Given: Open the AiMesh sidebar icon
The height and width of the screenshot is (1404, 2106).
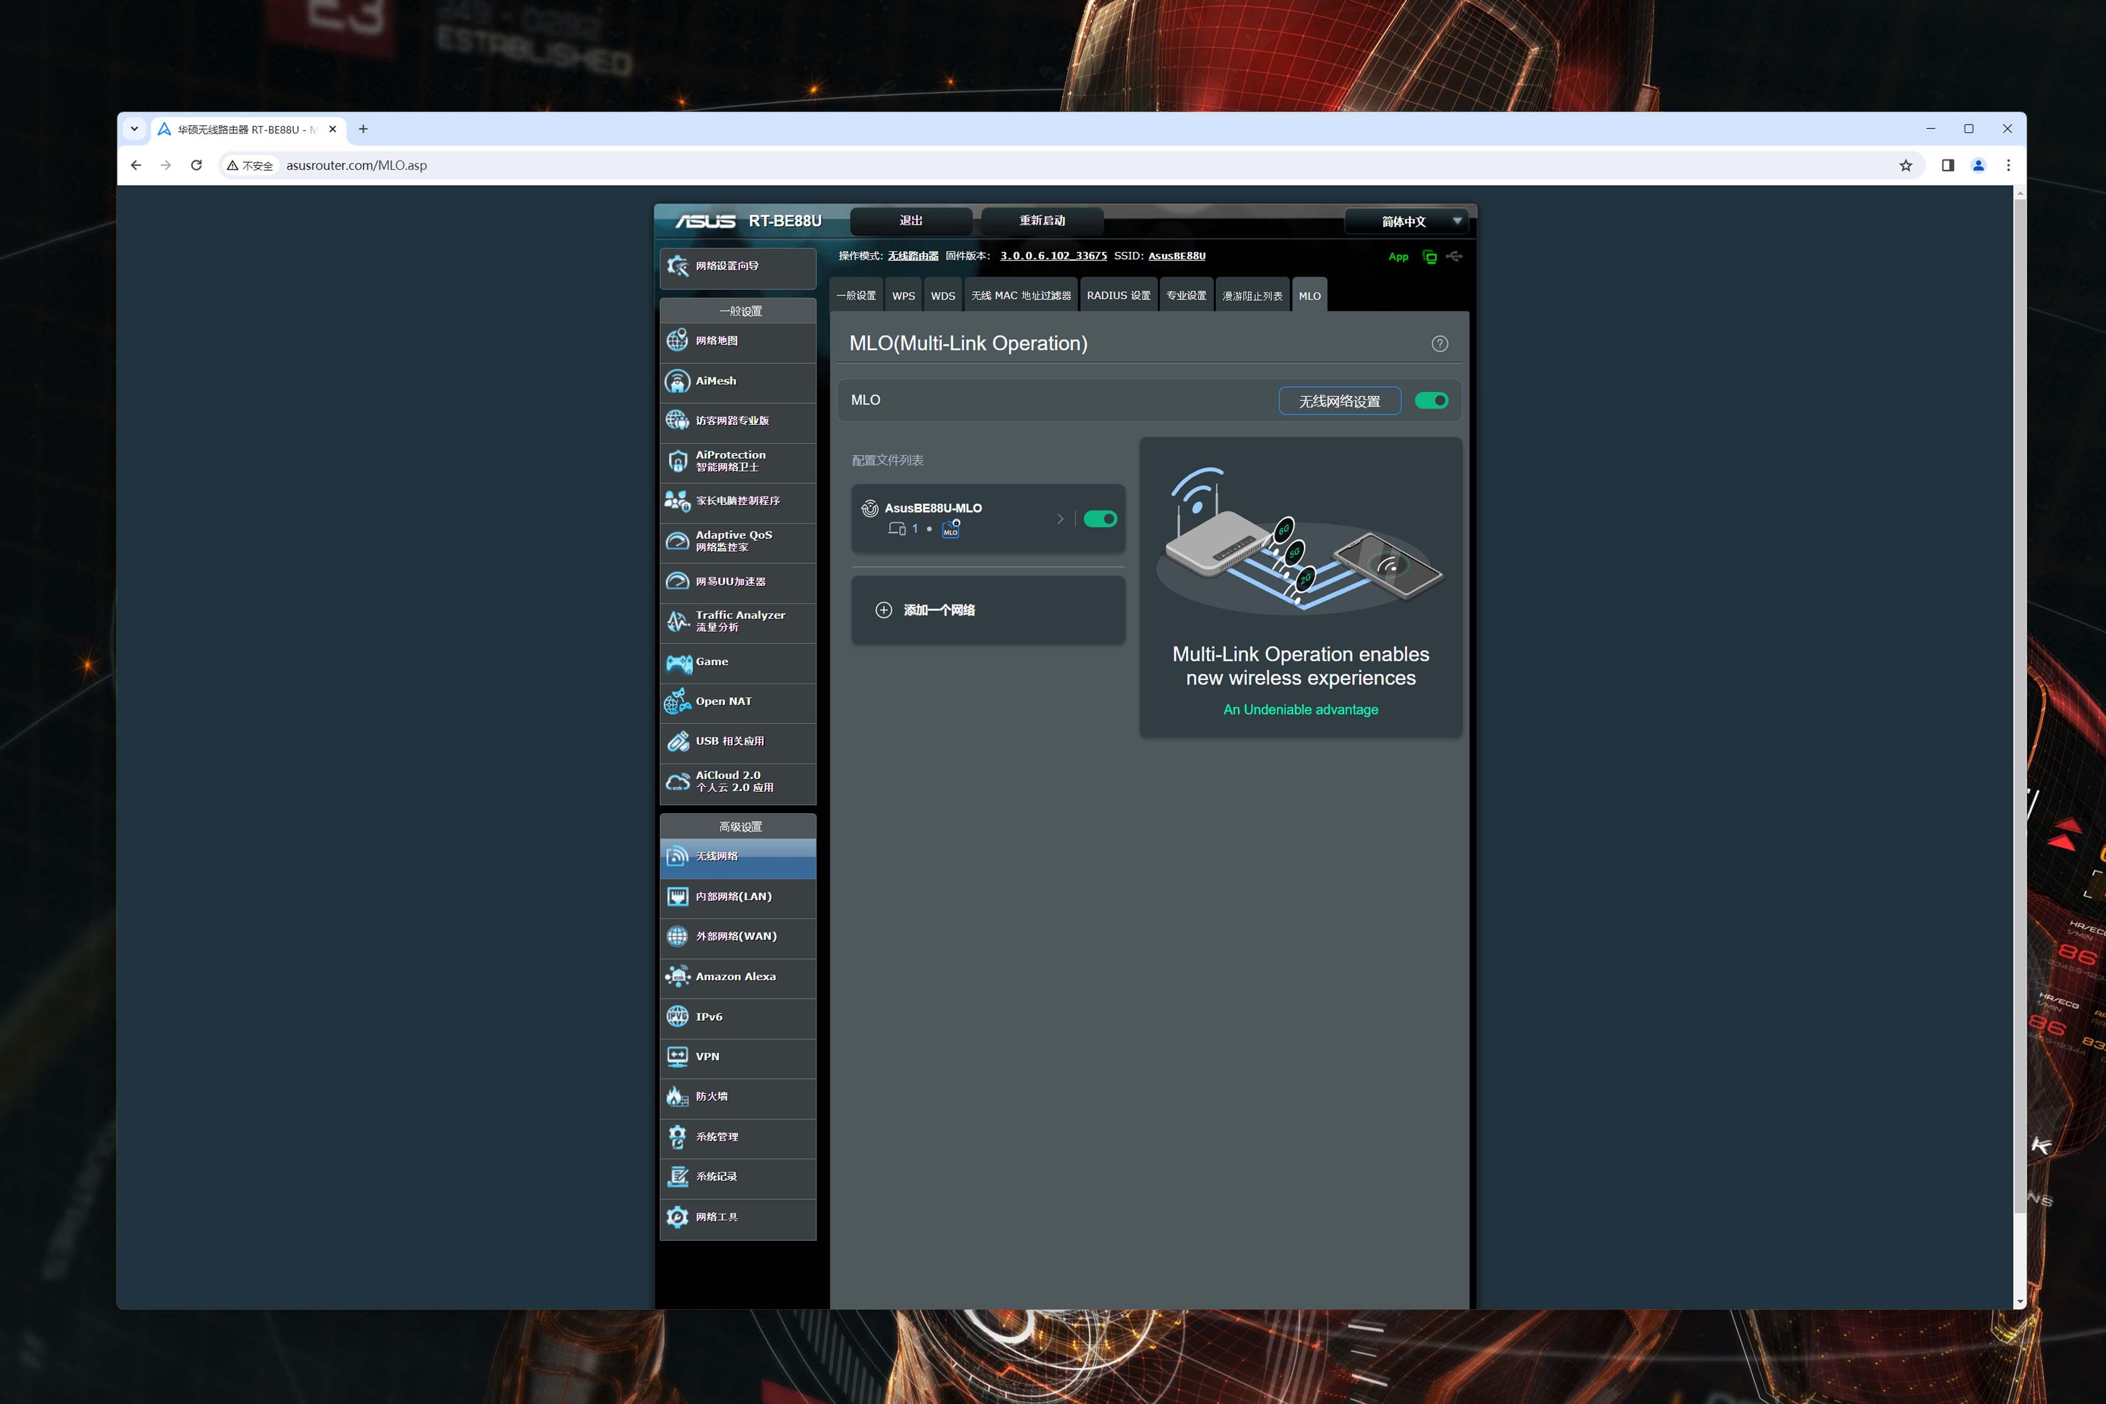Looking at the screenshot, I should (678, 381).
